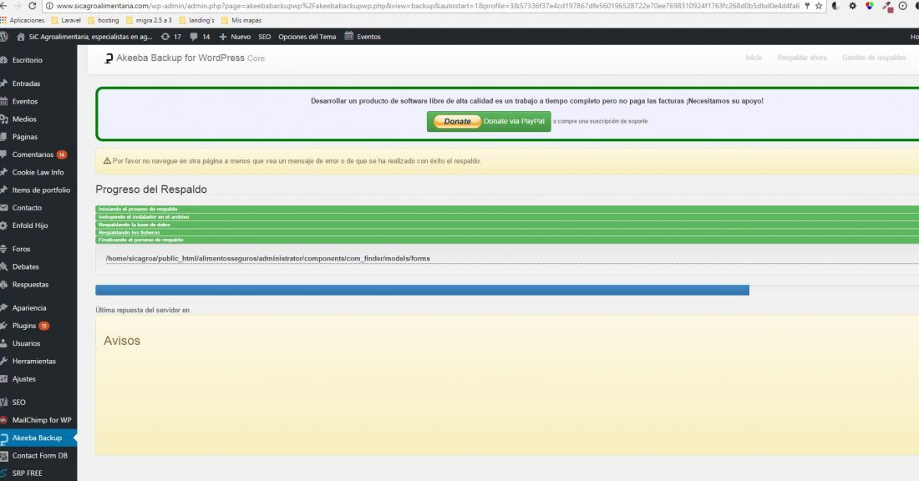Click the Páginas sidebar icon
Viewport: 919px width, 481px height.
pos(3,136)
